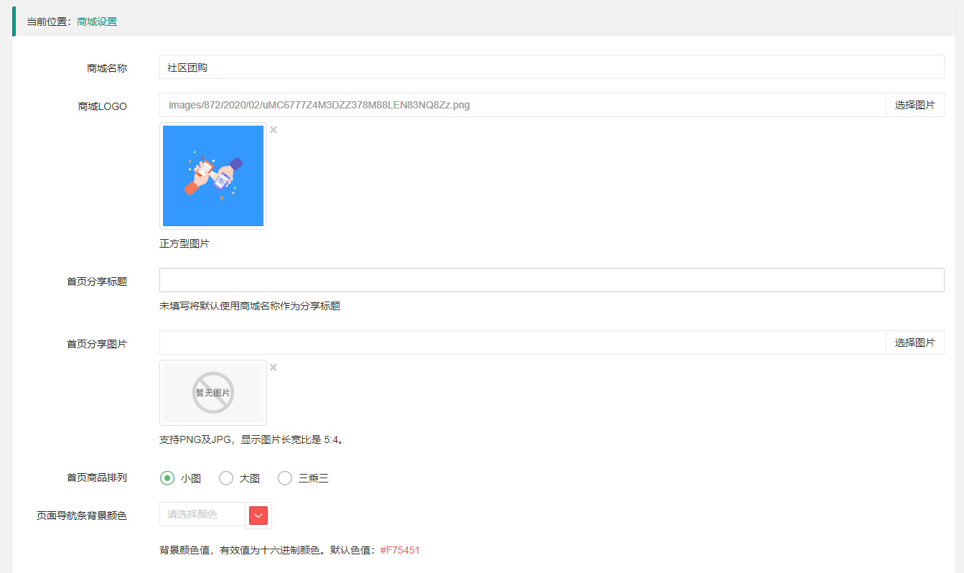964x573 pixels.
Task: Click the 暂无图片 placeholder thumbnail
Action: pos(213,393)
